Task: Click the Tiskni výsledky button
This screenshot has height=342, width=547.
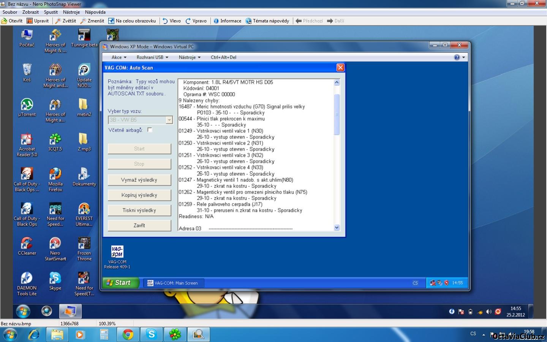Action: pos(139,211)
